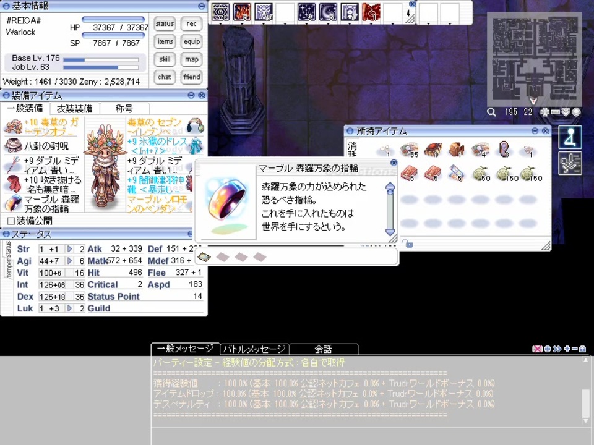Click the map button
This screenshot has width=594, height=445.
(x=191, y=59)
